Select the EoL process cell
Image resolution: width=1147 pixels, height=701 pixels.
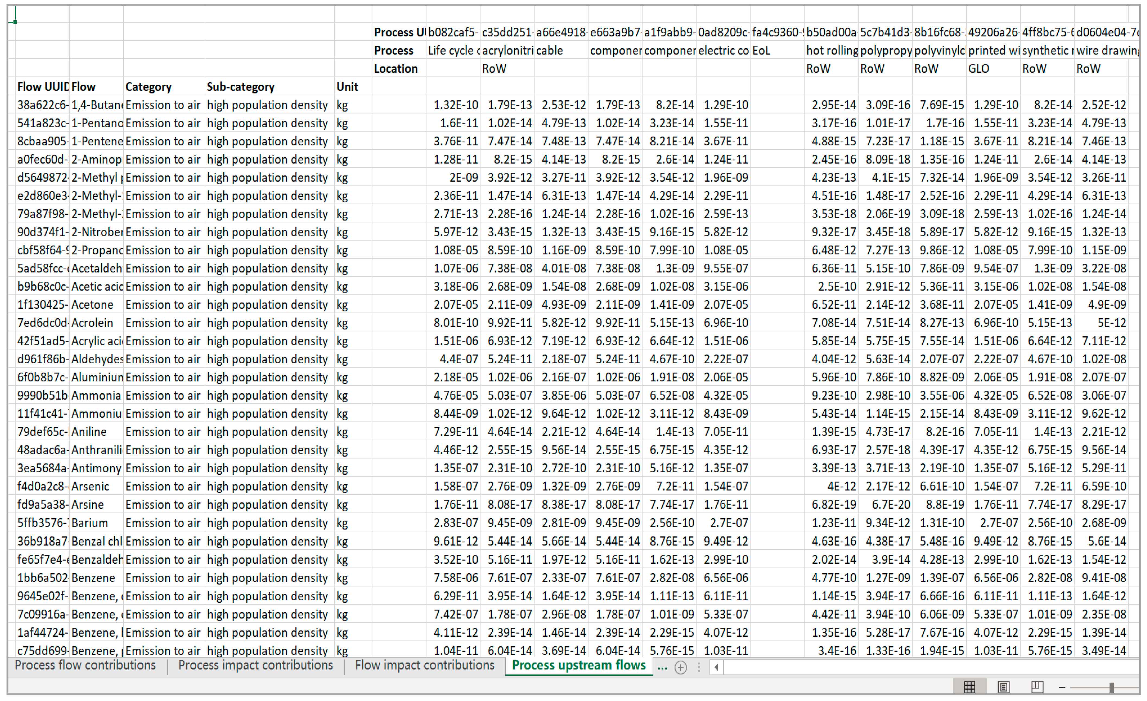[x=777, y=50]
